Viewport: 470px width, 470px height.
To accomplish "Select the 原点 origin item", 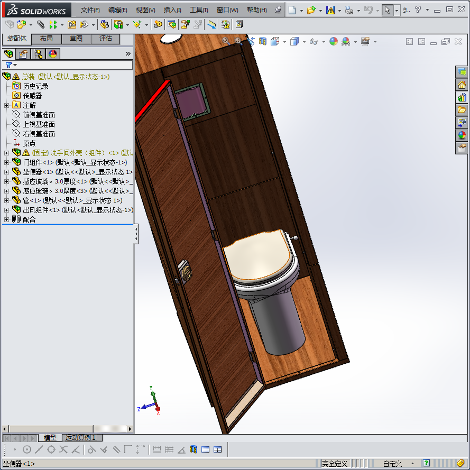I will [30, 143].
